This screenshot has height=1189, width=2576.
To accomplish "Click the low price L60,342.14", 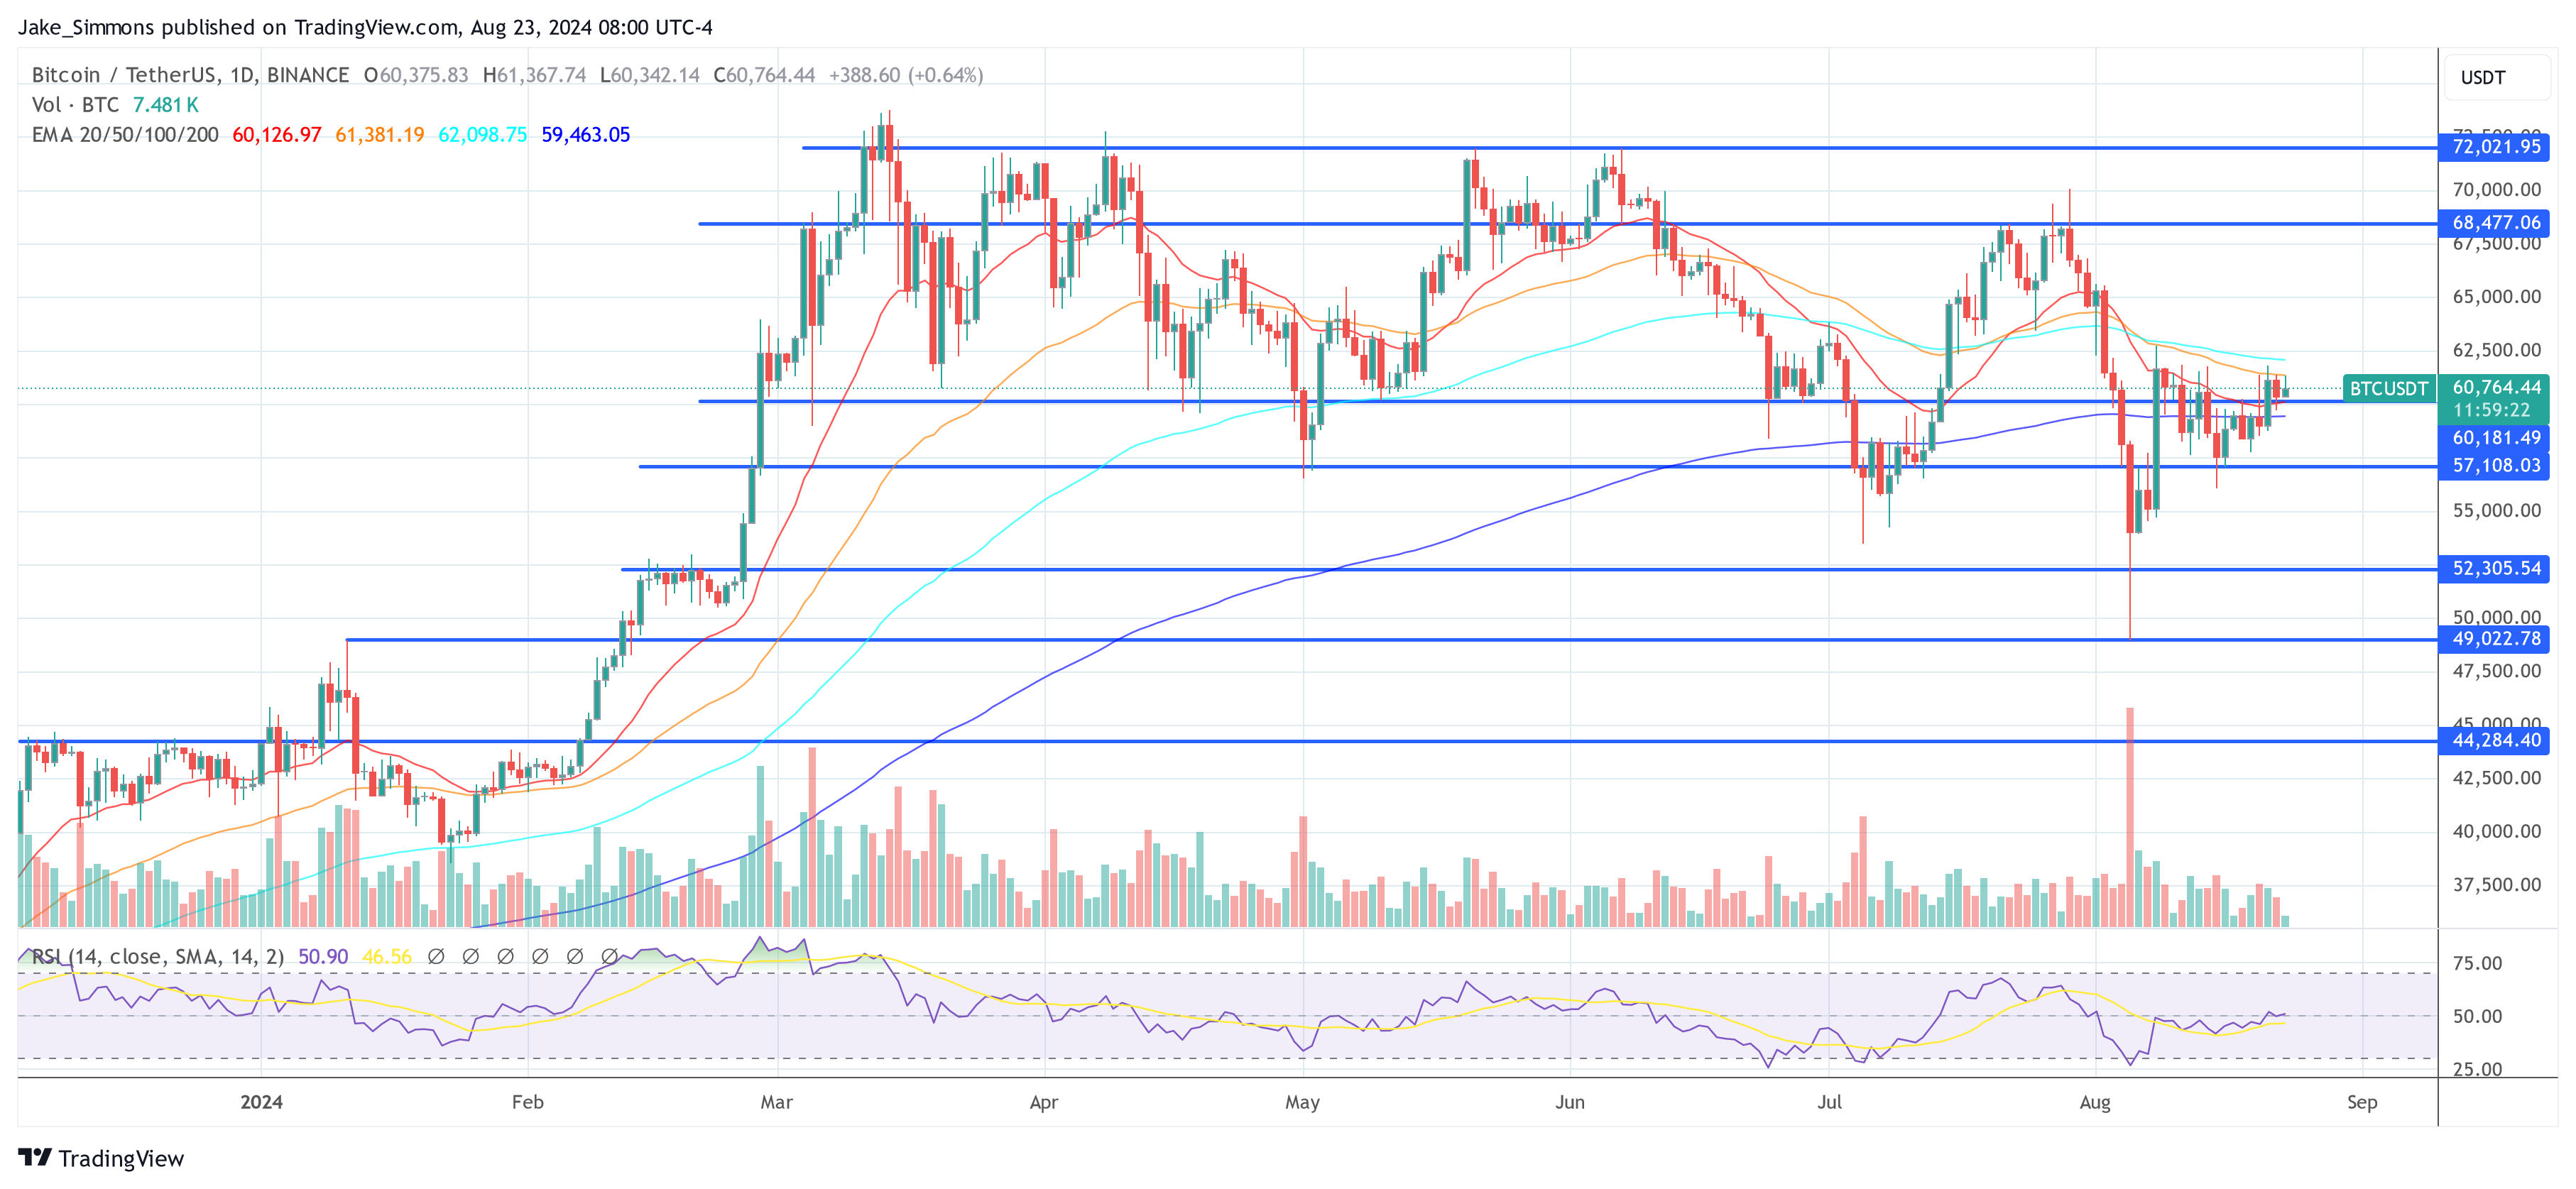I will click(650, 75).
